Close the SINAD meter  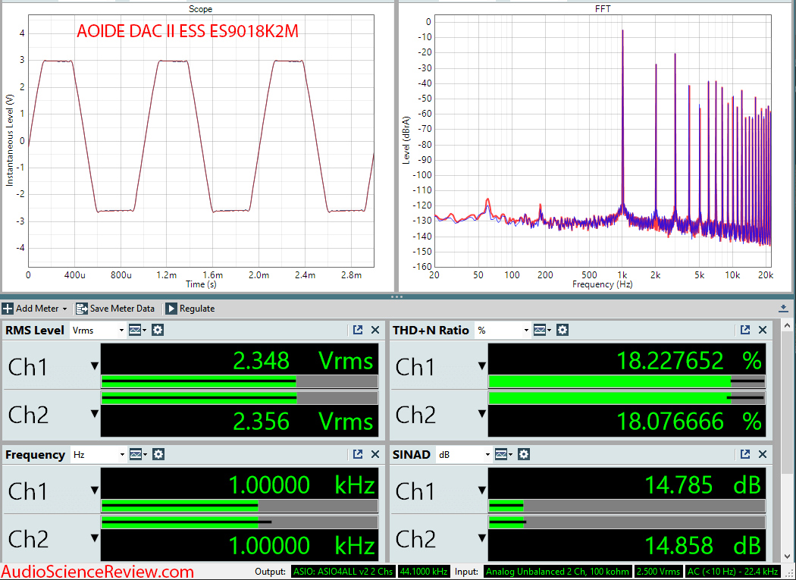(763, 455)
